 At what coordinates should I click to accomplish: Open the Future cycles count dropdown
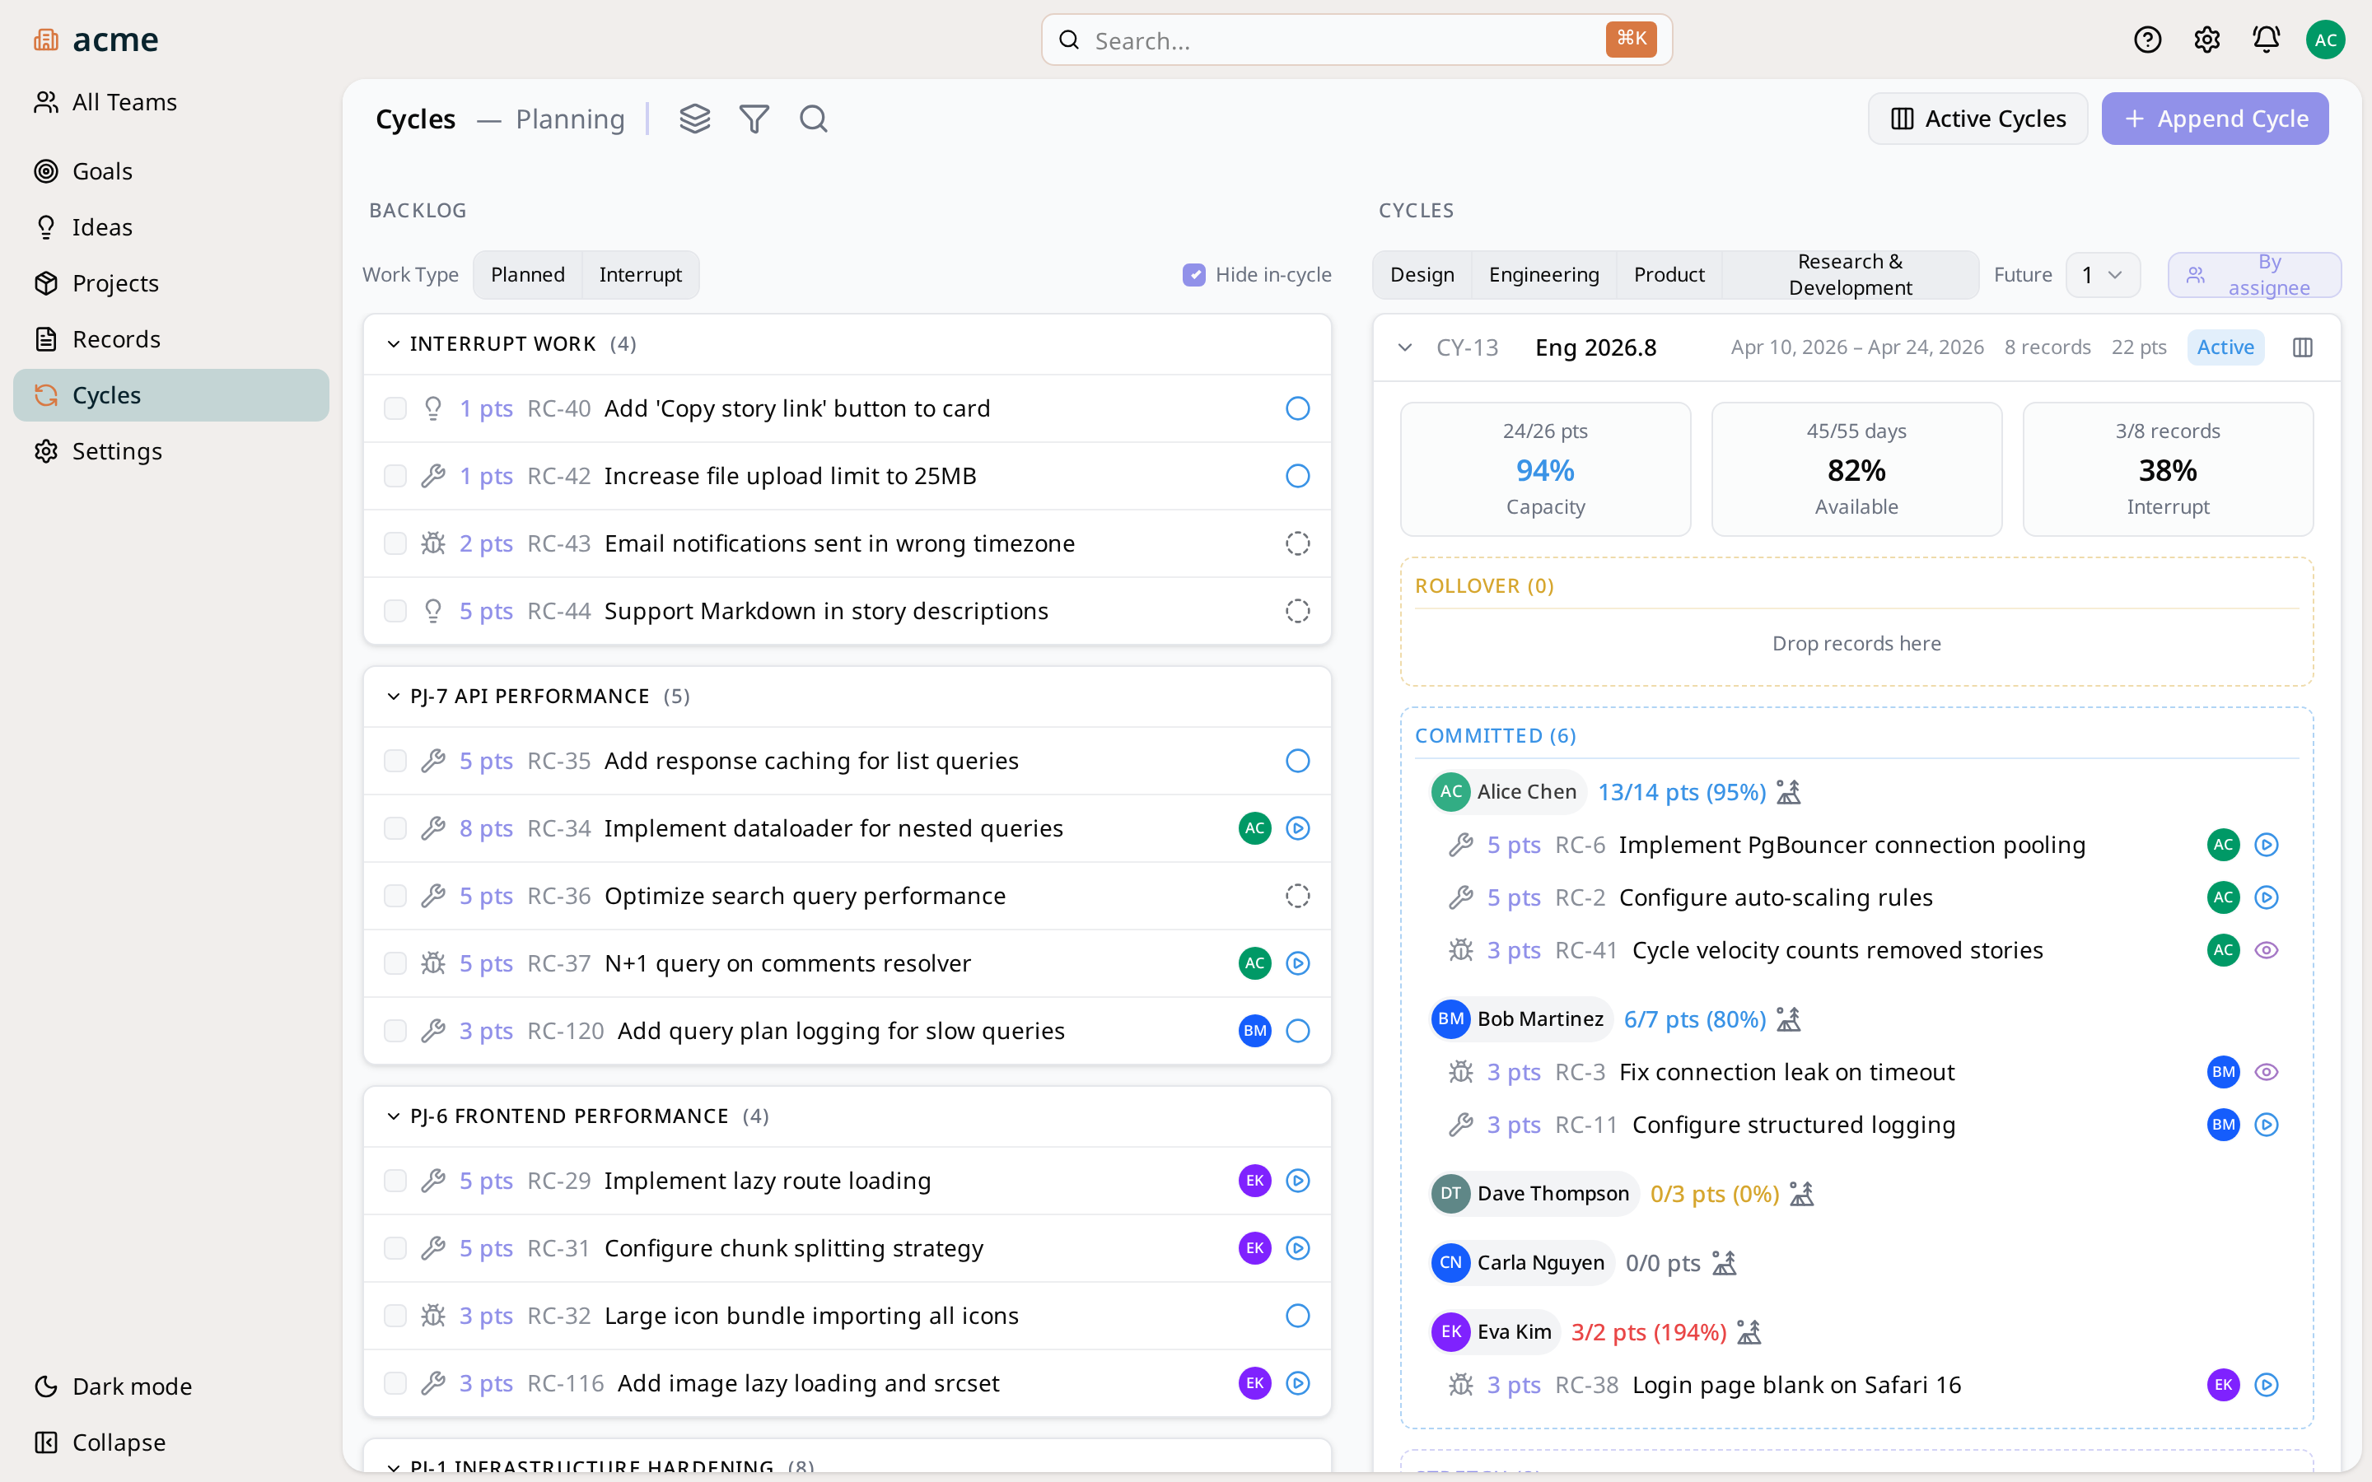pyautogui.click(x=2103, y=274)
